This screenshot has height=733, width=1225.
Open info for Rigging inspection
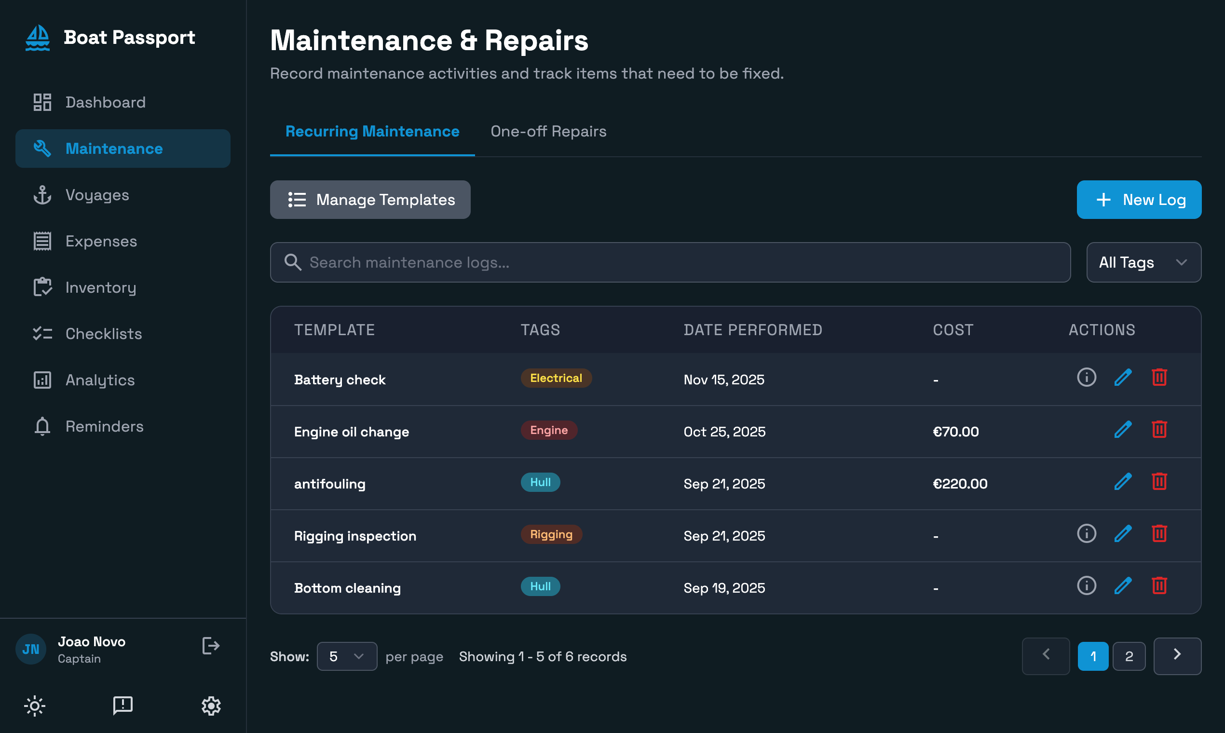click(x=1086, y=533)
